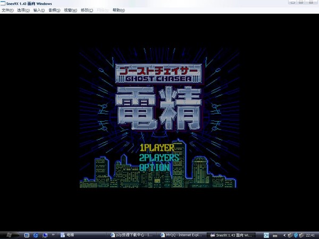Select 2PLAYERS on the game title screen
319x239 pixels.
click(159, 158)
